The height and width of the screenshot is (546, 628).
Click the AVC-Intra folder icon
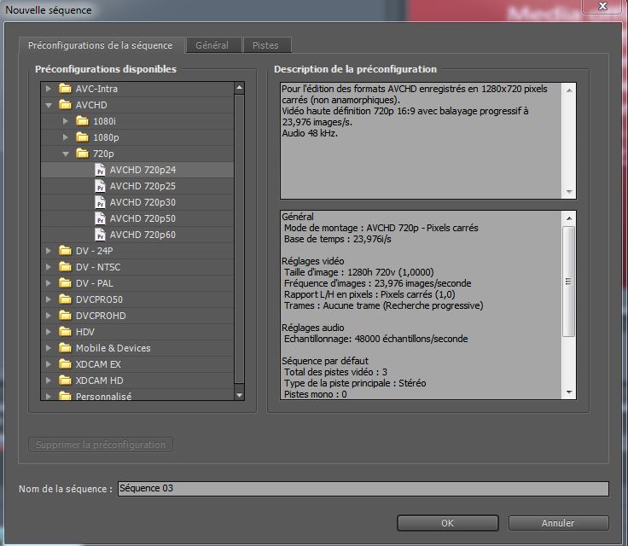click(65, 89)
